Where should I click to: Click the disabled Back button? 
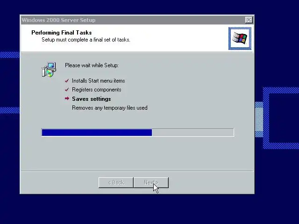pyautogui.click(x=116, y=182)
